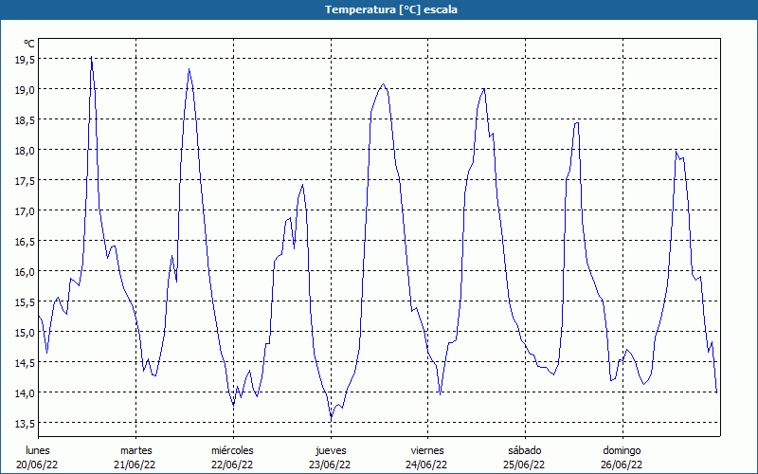Click the 'sábado' day label

coord(525,450)
